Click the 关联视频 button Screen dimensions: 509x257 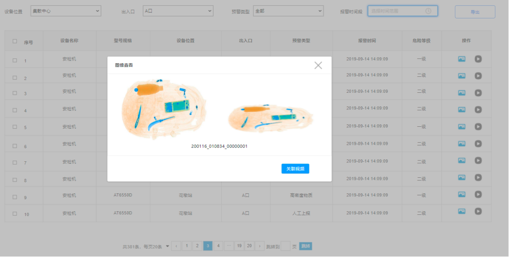click(x=295, y=169)
